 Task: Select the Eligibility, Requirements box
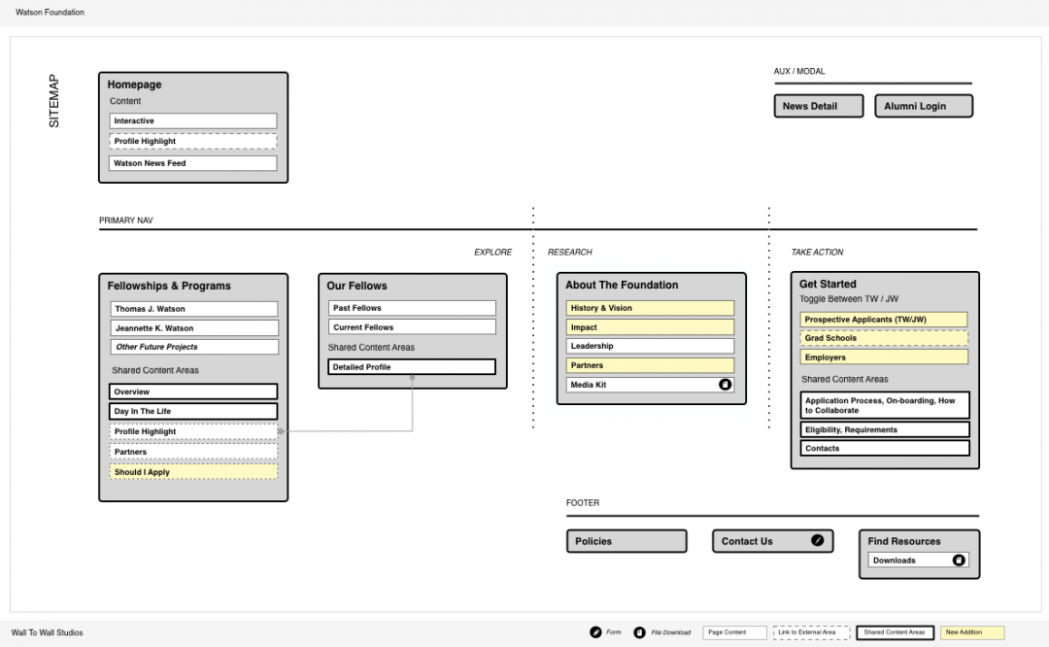click(885, 430)
